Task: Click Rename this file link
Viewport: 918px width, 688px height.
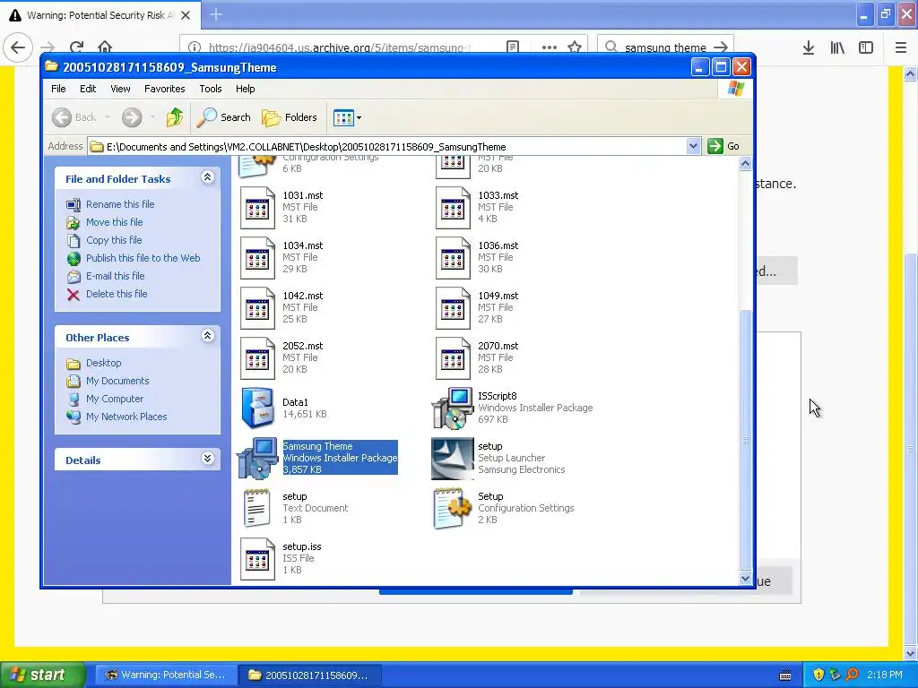Action: coord(120,204)
